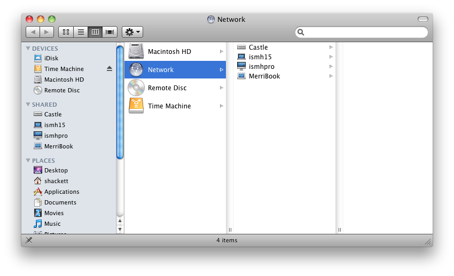This screenshot has height=276, width=454.
Task: Expand Macintosh HD with its column arrow
Action: [222, 51]
